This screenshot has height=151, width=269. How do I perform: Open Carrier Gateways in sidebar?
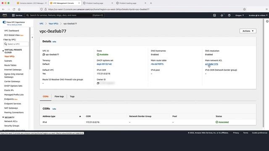pyautogui.click(x=12, y=81)
